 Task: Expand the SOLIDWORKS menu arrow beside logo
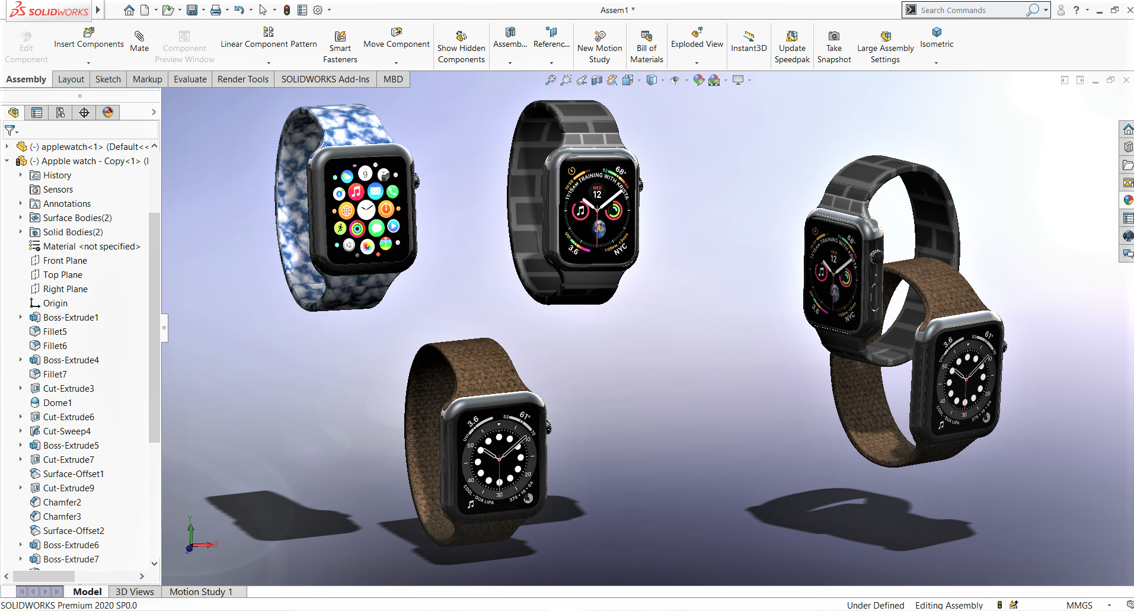[x=98, y=9]
